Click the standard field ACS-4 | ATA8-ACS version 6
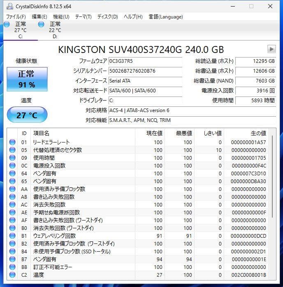Viewport: 283px width, 287px height. pos(192,110)
